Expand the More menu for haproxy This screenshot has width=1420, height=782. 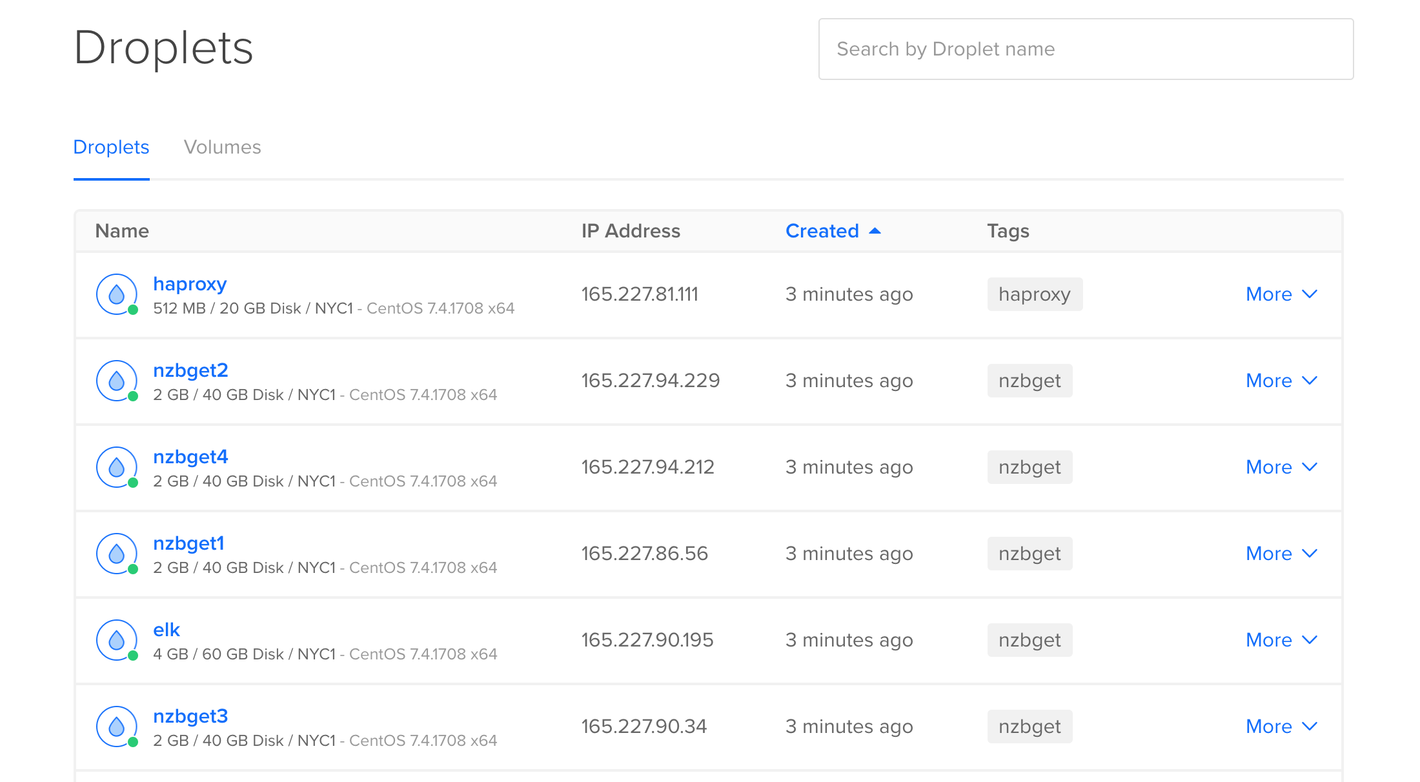point(1281,294)
